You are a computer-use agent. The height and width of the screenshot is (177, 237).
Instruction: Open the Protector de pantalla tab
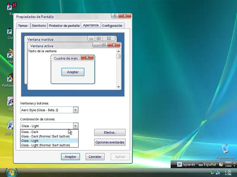tap(64, 26)
